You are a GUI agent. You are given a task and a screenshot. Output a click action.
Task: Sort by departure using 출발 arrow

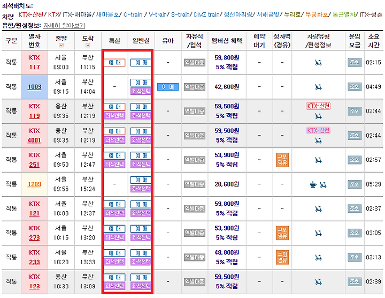coord(61,45)
